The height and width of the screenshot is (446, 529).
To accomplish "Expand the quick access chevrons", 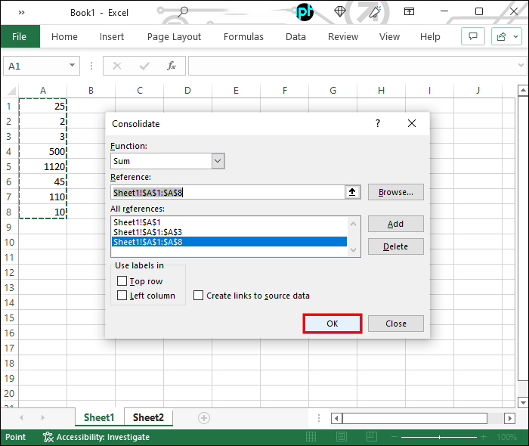I will tap(22, 13).
